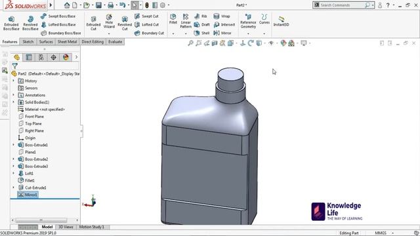Expand the Annotations node
420x236 pixels.
coord(13,95)
